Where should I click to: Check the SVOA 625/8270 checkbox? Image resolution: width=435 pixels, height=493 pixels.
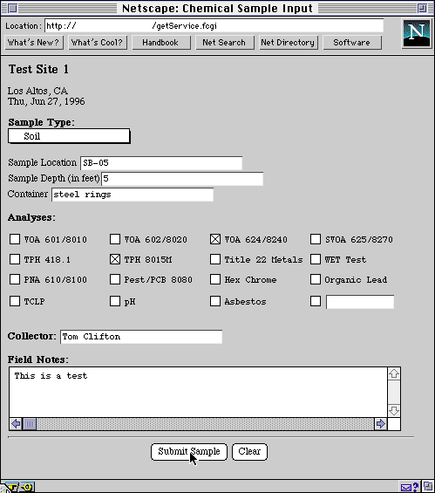[316, 239]
